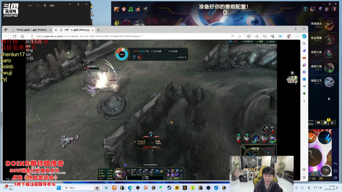
Task: Open collections icon in Edge toolbar
Action: [x=265, y=36]
